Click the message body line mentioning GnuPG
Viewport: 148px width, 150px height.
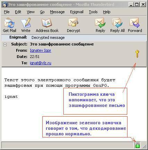point(56,86)
